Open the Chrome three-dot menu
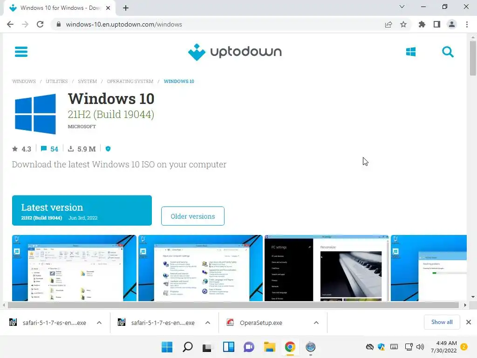 [467, 24]
